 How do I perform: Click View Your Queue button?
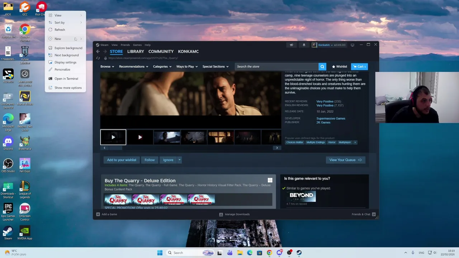(345, 160)
